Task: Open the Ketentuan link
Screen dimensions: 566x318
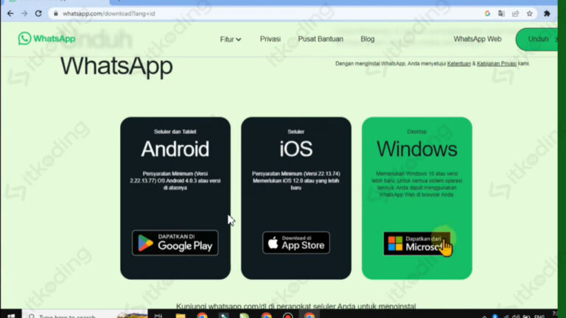Action: click(x=459, y=63)
